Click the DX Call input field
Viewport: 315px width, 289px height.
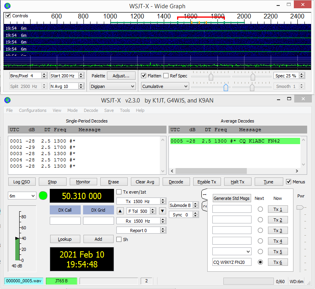[65, 221]
